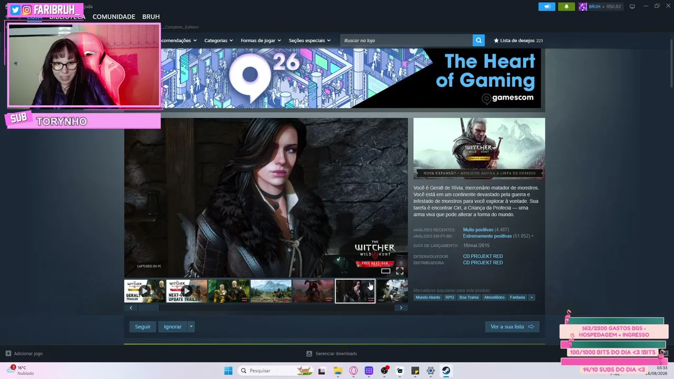Open OBS Studio from the taskbar
This screenshot has width=674, height=379.
(x=384, y=371)
